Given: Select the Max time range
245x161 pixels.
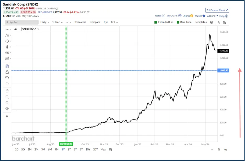Looking at the screenshot, I should click(x=103, y=150).
